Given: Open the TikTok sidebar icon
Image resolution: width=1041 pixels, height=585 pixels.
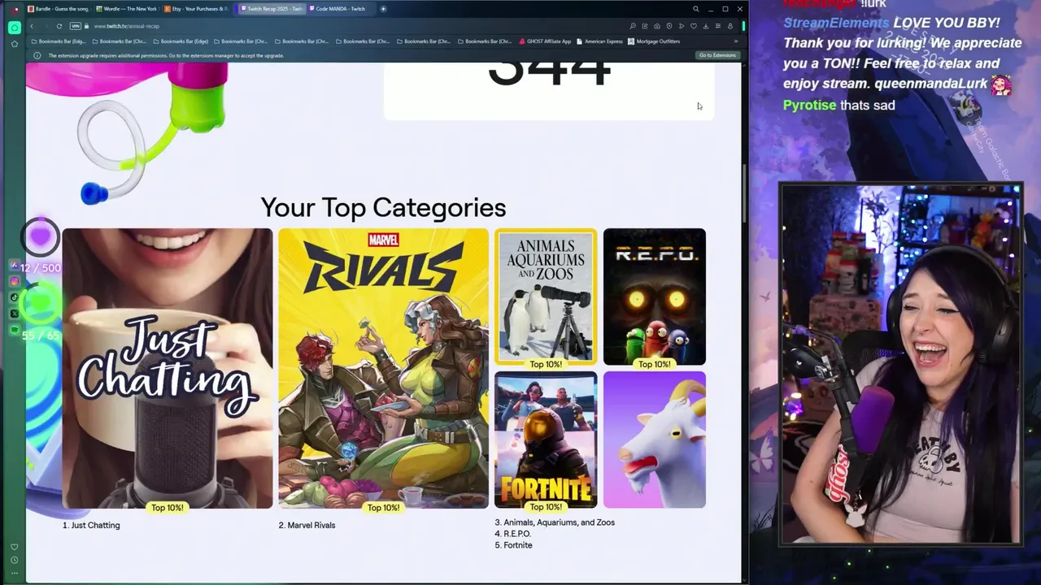Looking at the screenshot, I should (x=15, y=297).
